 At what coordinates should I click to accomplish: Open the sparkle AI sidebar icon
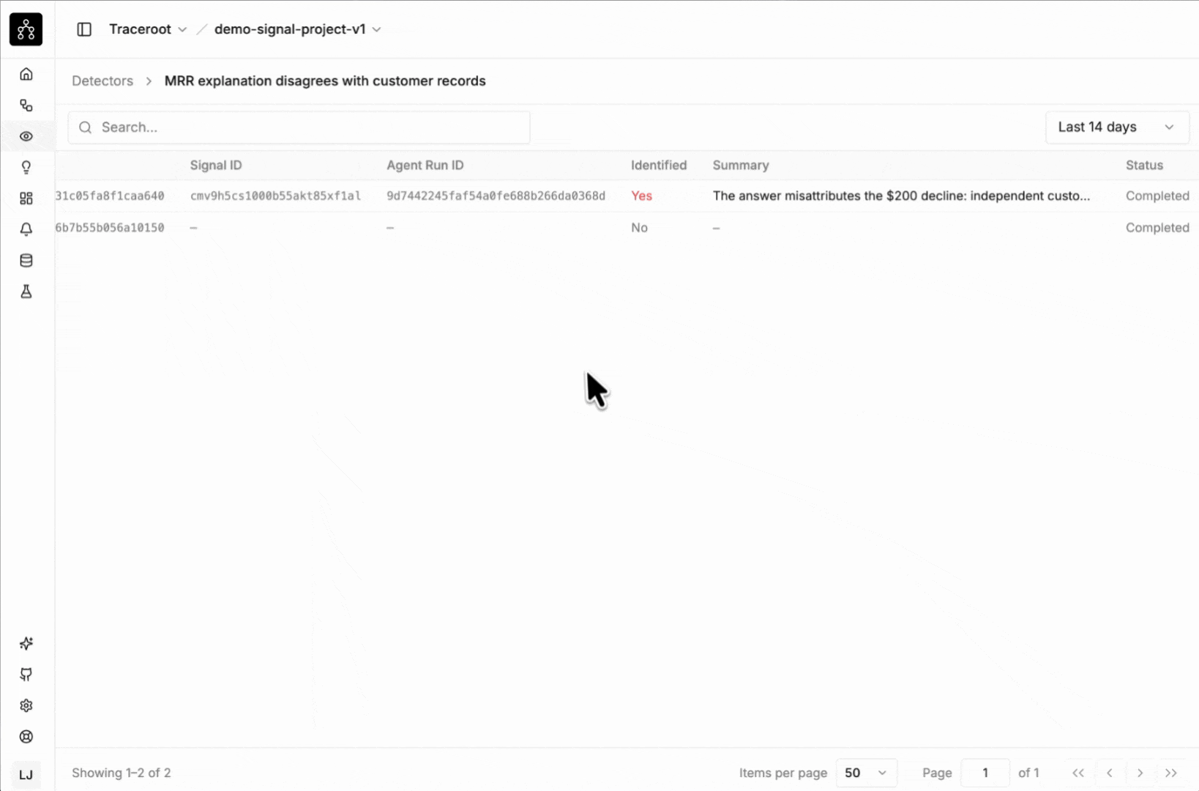point(26,643)
